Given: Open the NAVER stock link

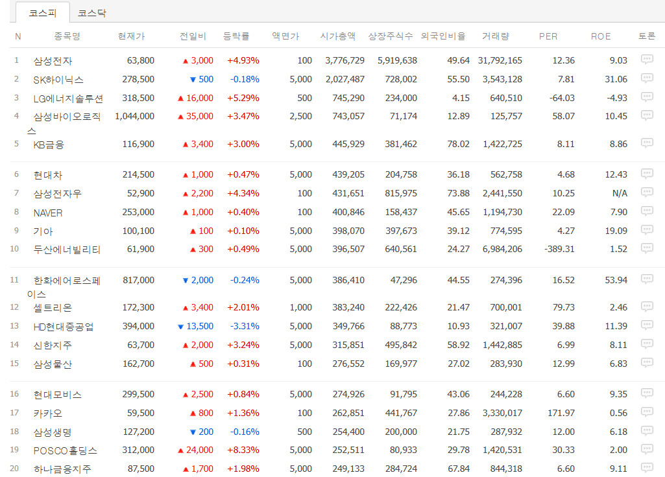Looking at the screenshot, I should [x=47, y=213].
